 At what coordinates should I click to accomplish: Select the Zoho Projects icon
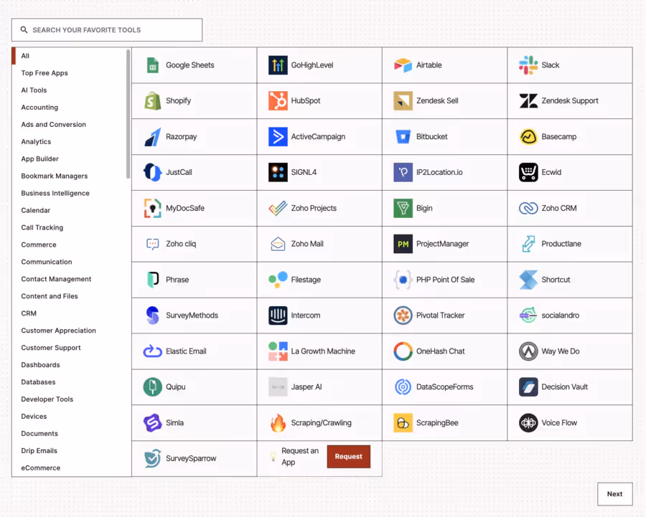coord(278,208)
